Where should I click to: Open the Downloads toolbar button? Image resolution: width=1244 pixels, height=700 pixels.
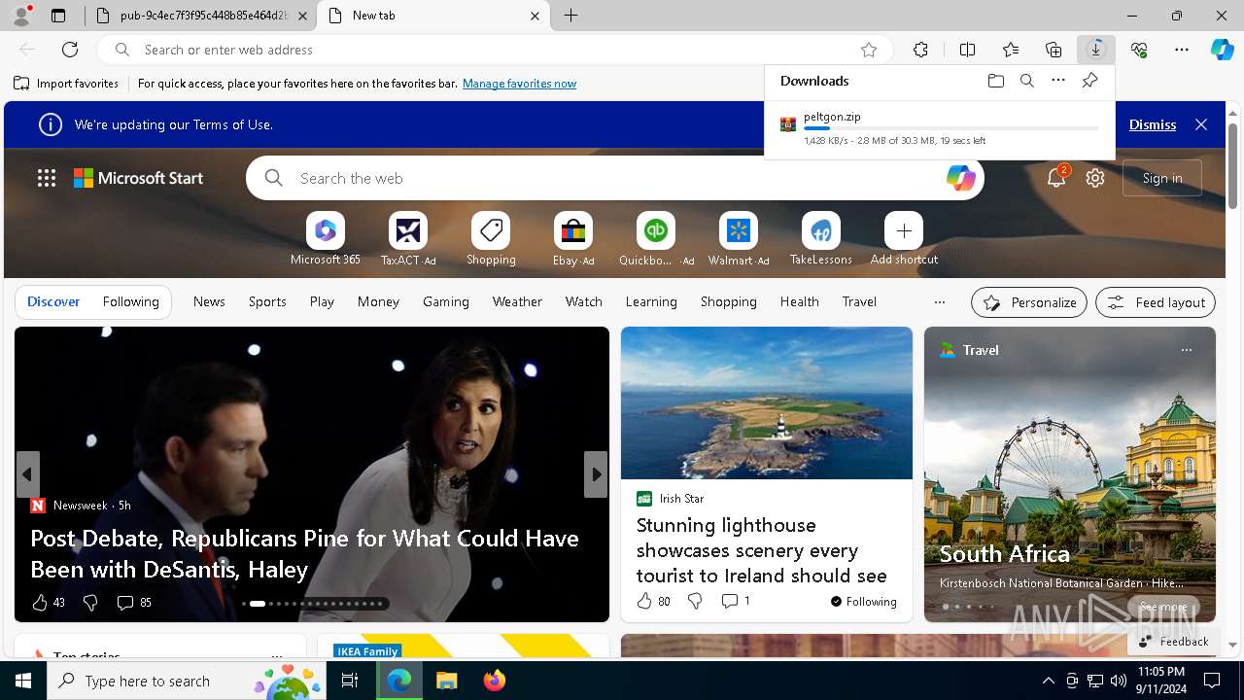click(1096, 50)
